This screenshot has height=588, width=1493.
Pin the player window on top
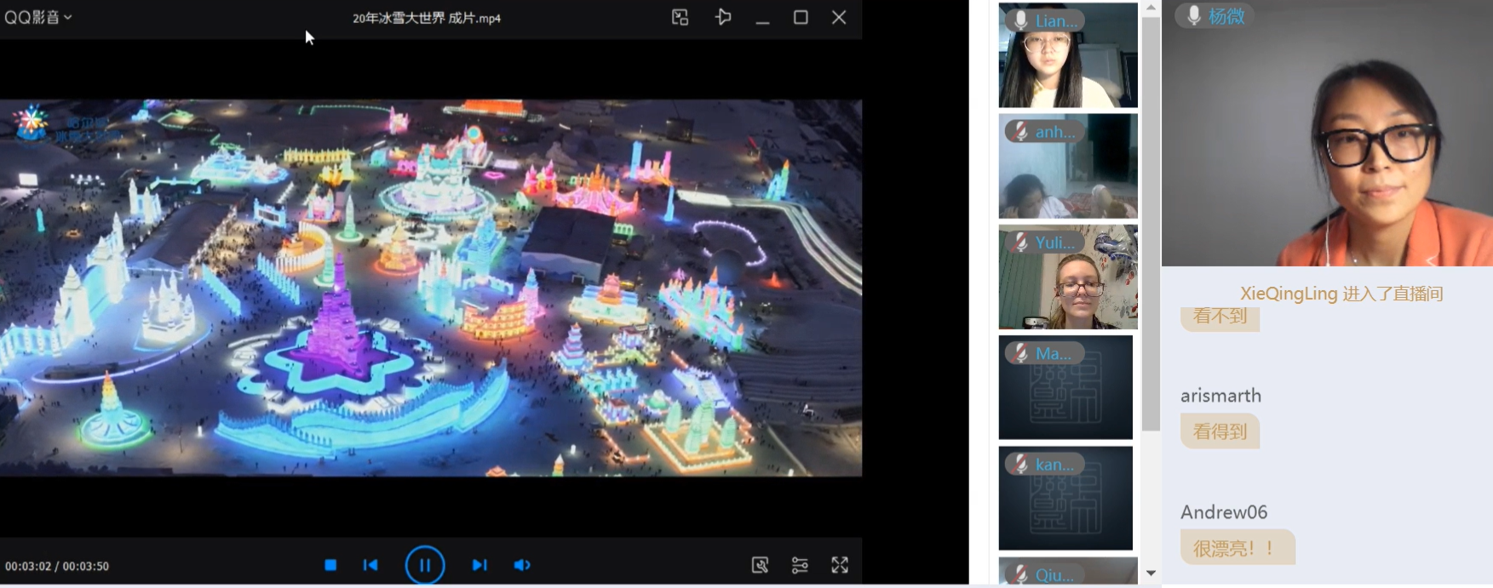(723, 17)
